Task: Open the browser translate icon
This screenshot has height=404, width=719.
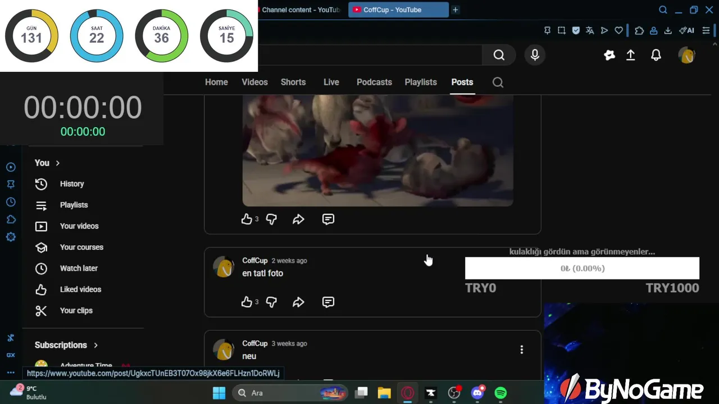Action: click(590, 30)
